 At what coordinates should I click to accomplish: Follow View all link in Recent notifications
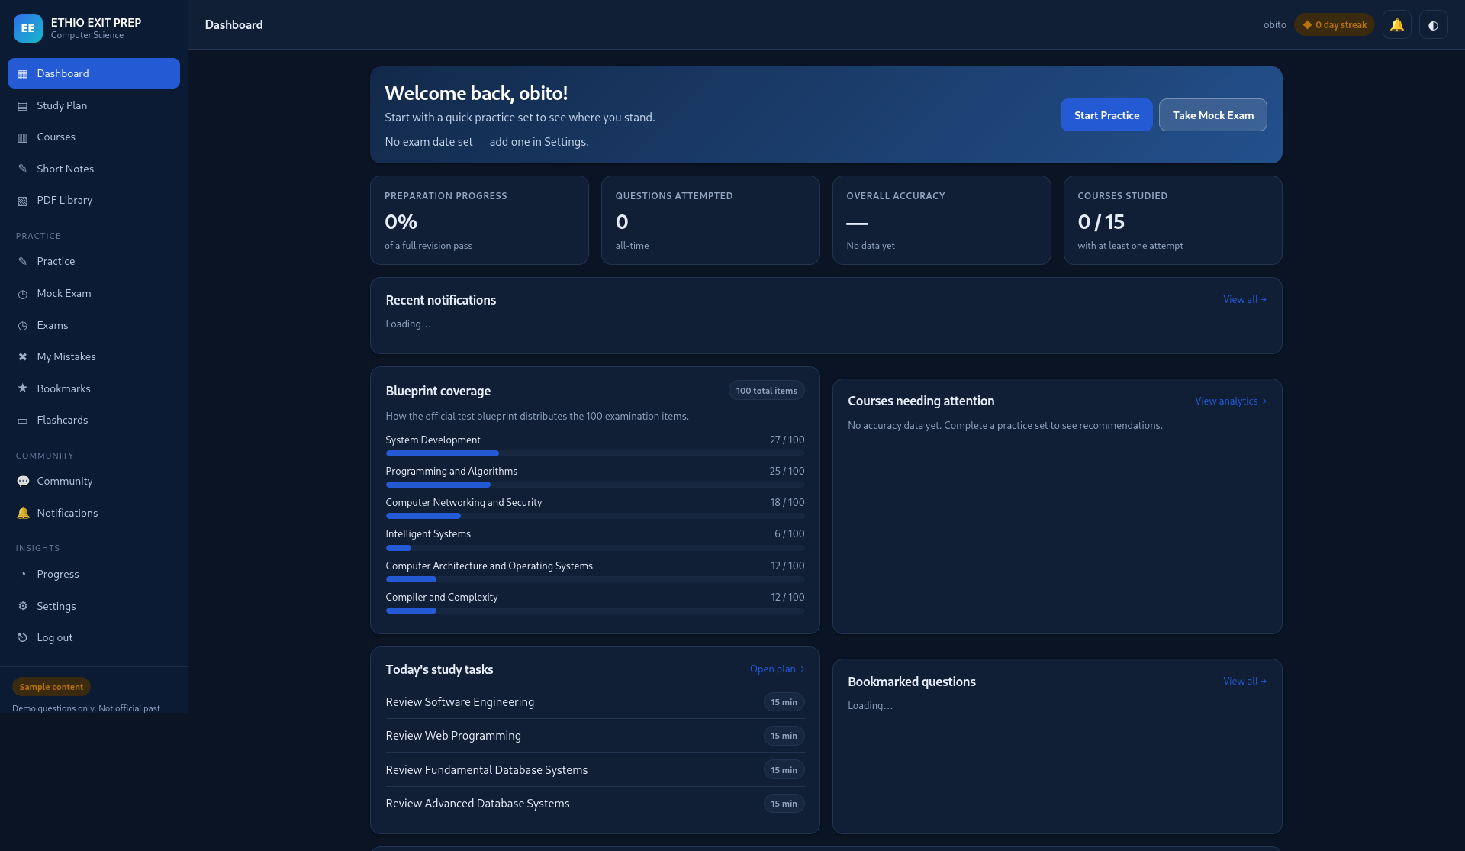click(x=1244, y=300)
